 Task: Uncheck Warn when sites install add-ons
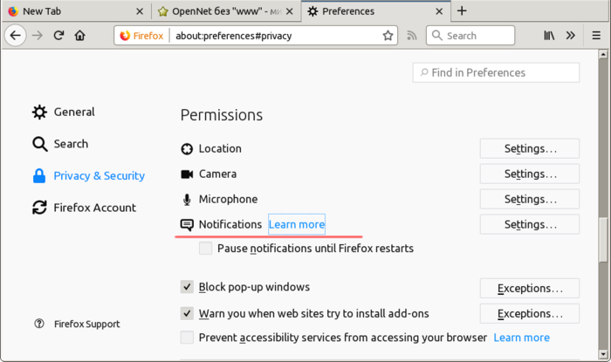point(187,313)
